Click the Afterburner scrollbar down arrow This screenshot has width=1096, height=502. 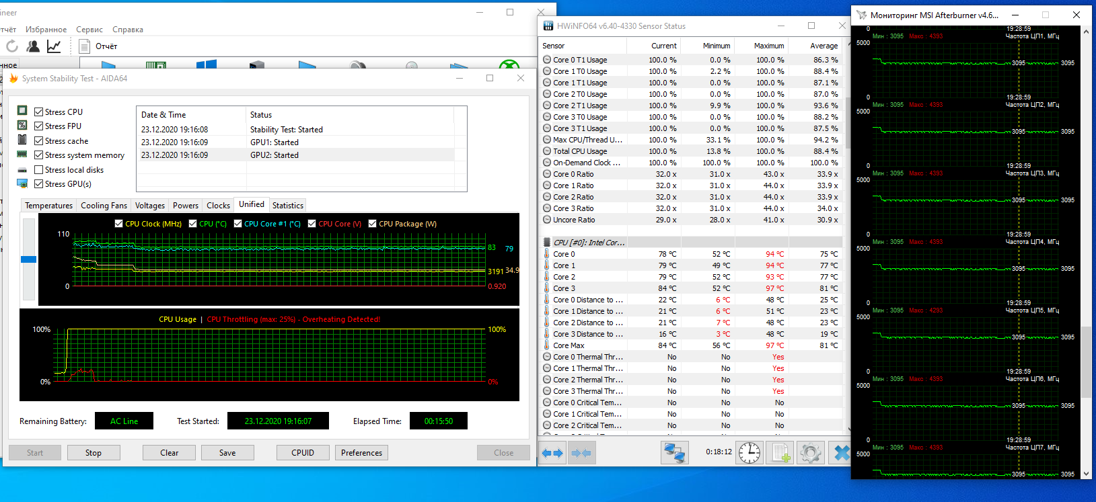point(1086,473)
